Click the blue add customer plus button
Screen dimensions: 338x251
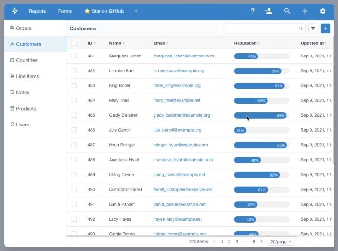tap(325, 29)
